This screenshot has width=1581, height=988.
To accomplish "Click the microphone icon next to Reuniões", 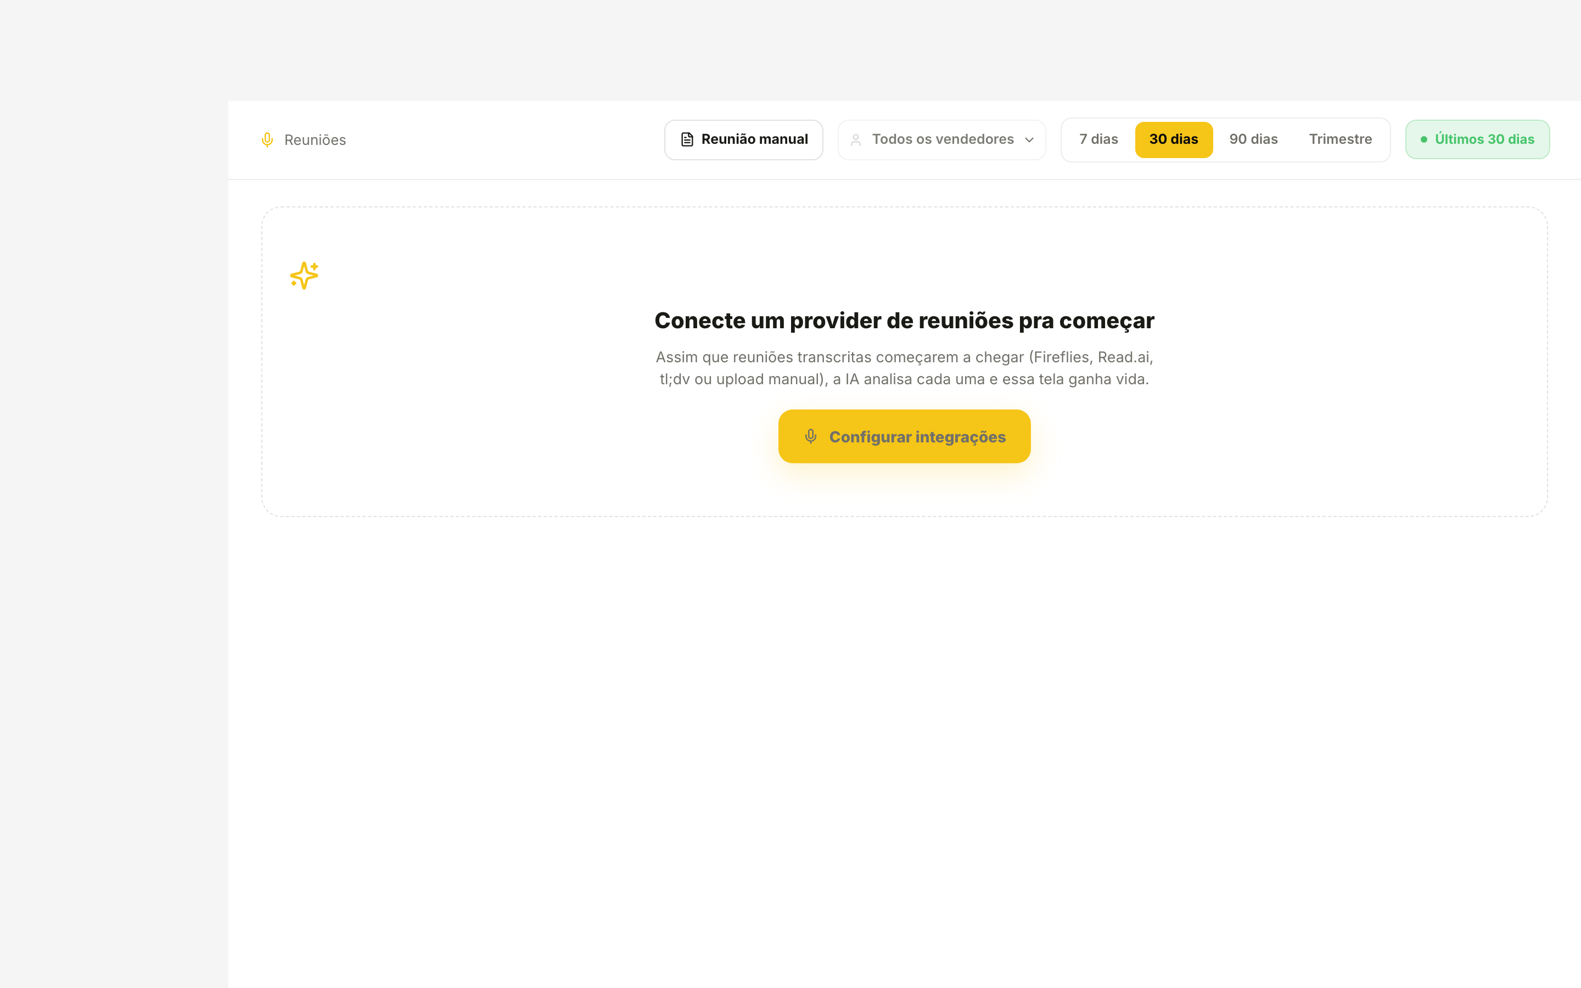I will point(267,140).
